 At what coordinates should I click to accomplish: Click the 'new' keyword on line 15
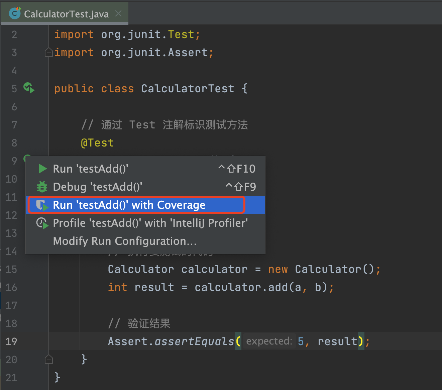click(x=278, y=269)
